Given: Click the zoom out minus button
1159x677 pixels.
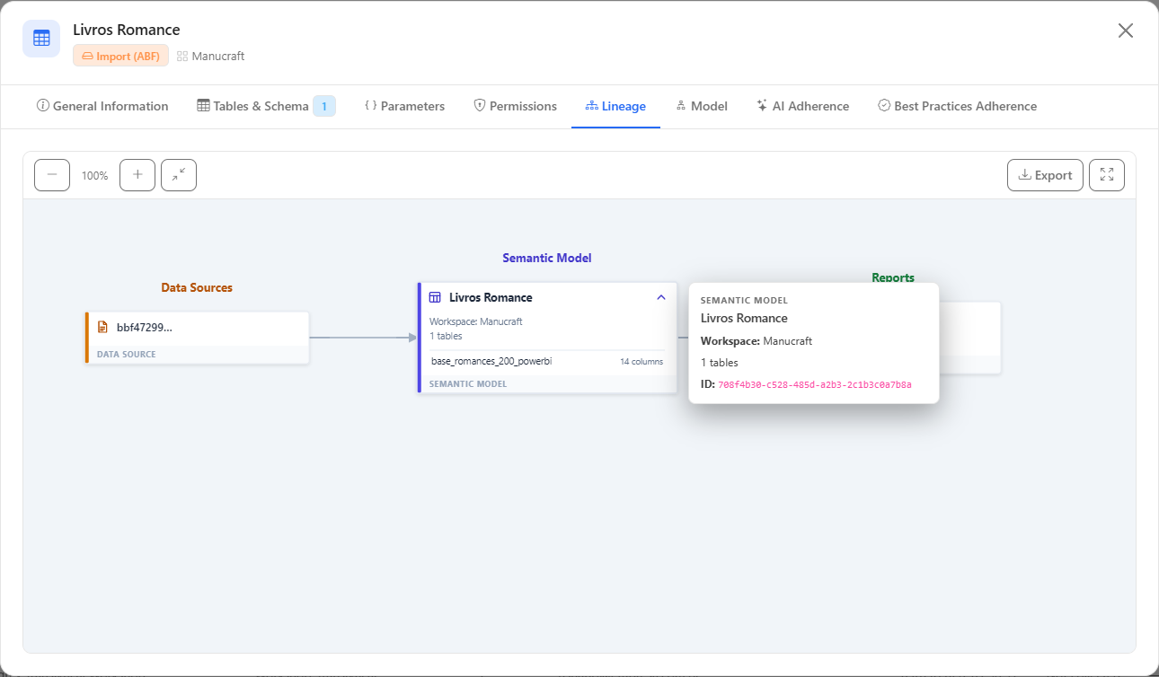Looking at the screenshot, I should (52, 175).
